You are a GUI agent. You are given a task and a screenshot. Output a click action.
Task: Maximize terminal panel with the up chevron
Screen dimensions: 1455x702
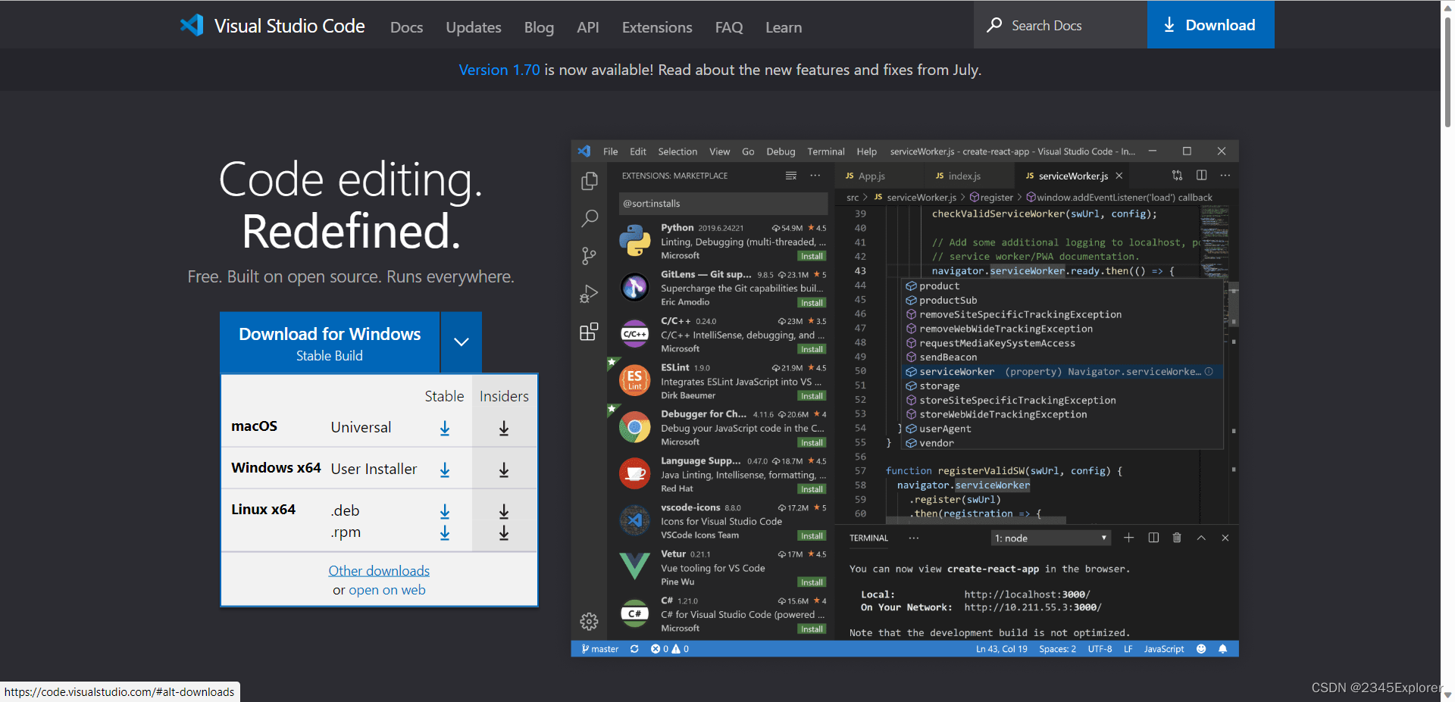pos(1201,538)
